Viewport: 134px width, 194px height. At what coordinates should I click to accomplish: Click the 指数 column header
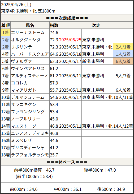pyautogui.click(x=54, y=25)
